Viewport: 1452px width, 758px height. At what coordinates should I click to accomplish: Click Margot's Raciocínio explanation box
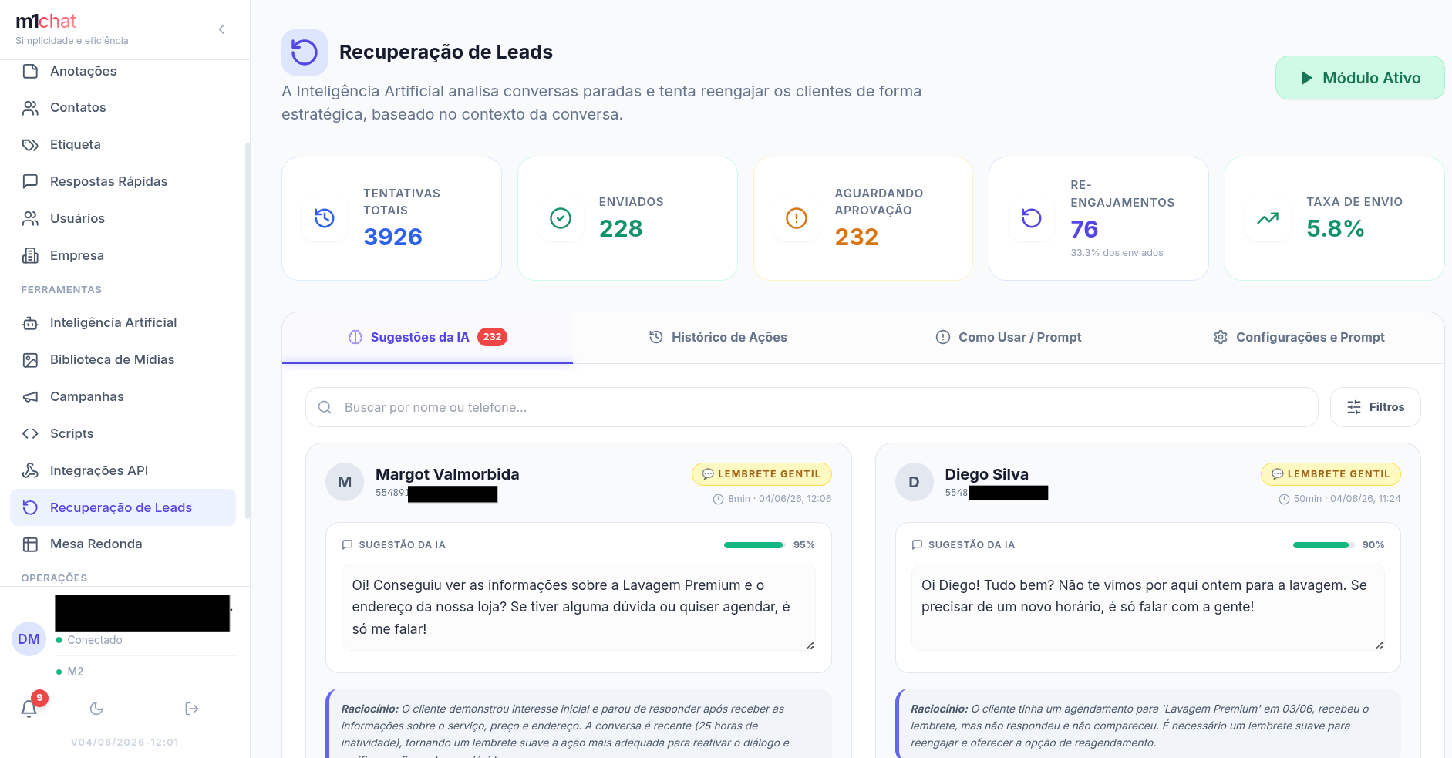tap(578, 723)
